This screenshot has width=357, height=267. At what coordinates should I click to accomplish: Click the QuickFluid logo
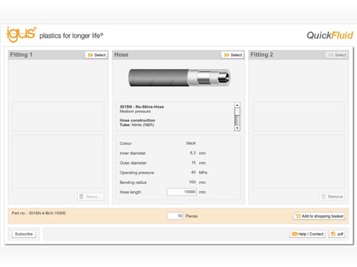[330, 35]
